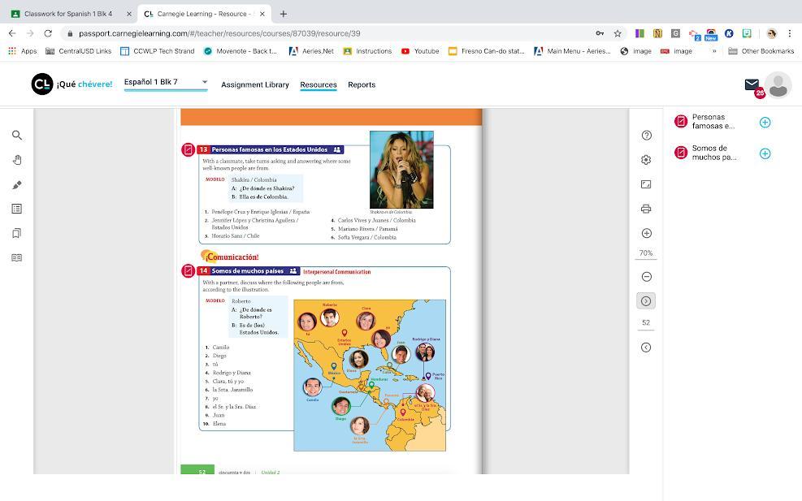The height and width of the screenshot is (501, 802).
Task: Click the print icon in right toolbar
Action: 646,209
